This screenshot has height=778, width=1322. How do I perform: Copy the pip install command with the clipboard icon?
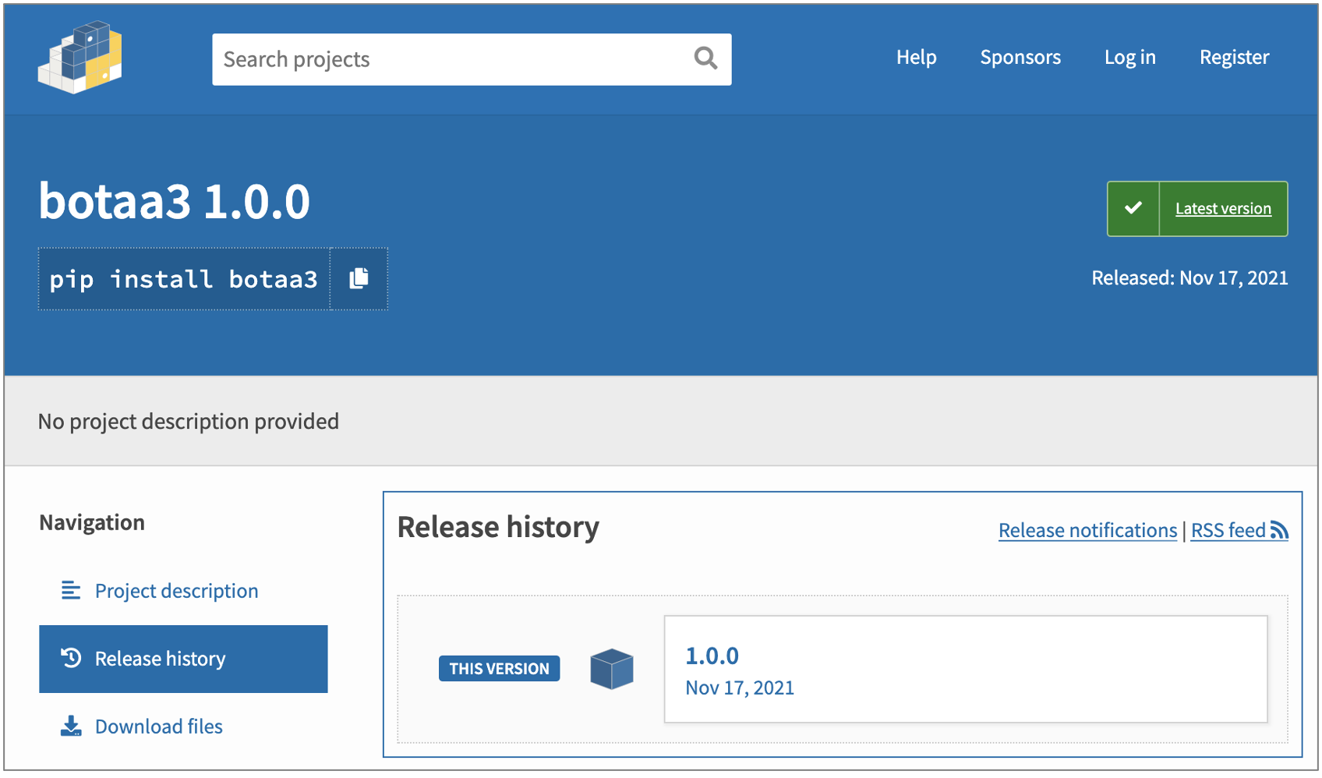(359, 279)
